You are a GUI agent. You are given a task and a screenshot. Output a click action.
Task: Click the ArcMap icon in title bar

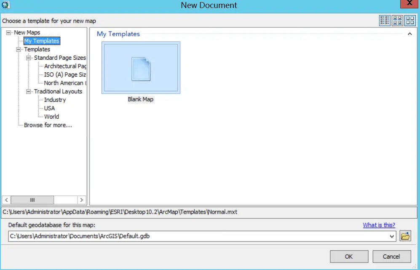5,5
